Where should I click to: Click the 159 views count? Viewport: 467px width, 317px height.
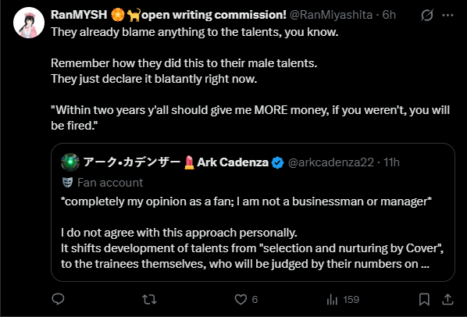(x=351, y=300)
